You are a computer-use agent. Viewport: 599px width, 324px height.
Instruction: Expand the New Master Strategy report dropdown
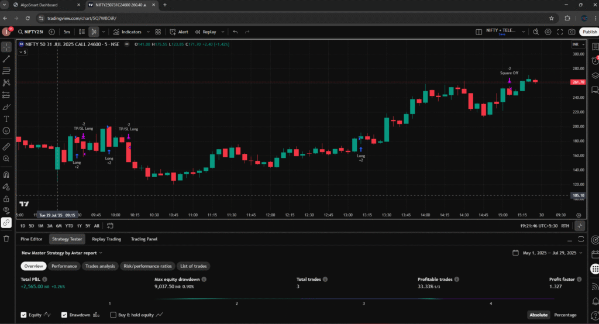[x=62, y=253]
